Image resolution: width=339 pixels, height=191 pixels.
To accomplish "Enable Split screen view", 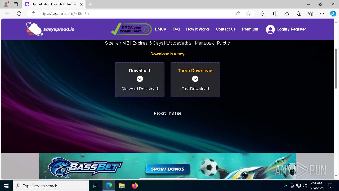I will [275, 14].
